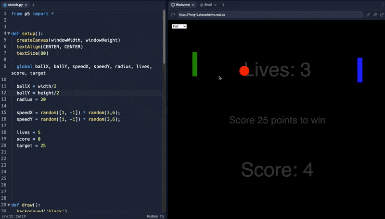Screen dimensions: 385x219
Task: Open the right pane three-dot menu
Action: (x=383, y=5)
